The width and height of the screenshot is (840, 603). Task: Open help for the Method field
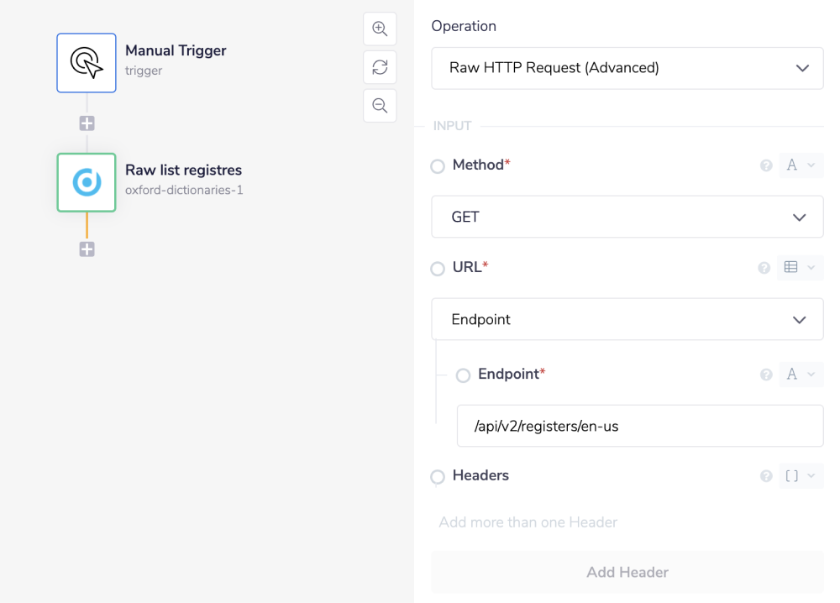(x=766, y=166)
